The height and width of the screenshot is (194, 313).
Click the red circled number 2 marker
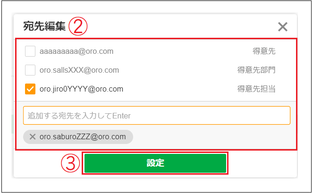coord(78,26)
